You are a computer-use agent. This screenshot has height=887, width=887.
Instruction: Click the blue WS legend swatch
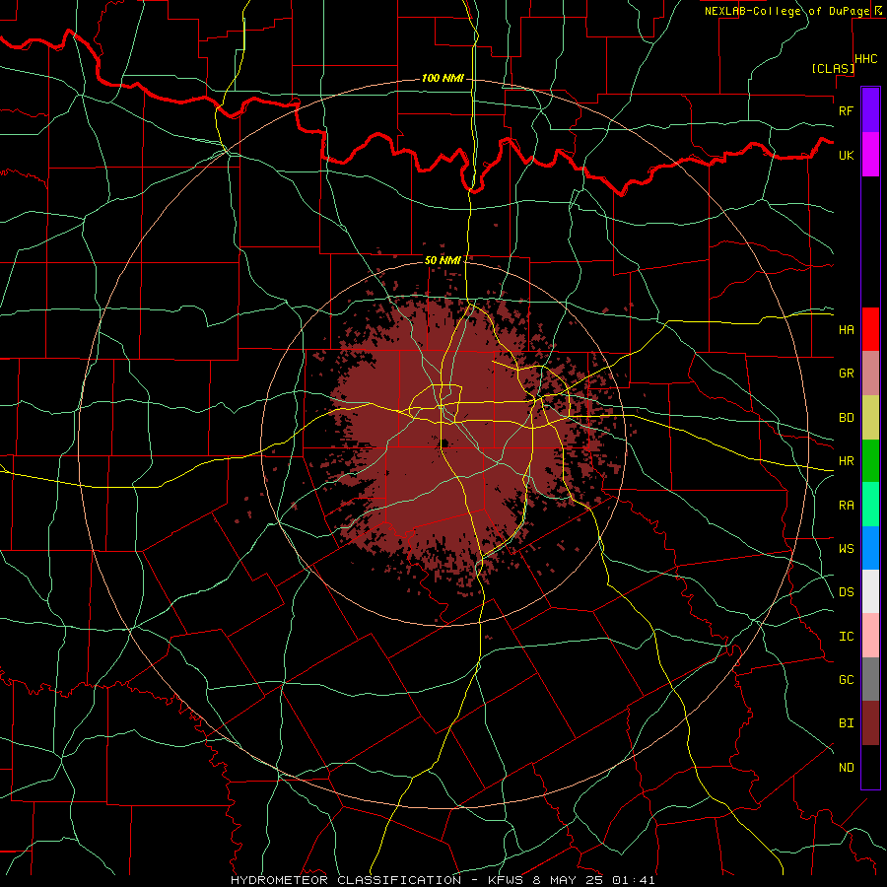click(x=870, y=548)
